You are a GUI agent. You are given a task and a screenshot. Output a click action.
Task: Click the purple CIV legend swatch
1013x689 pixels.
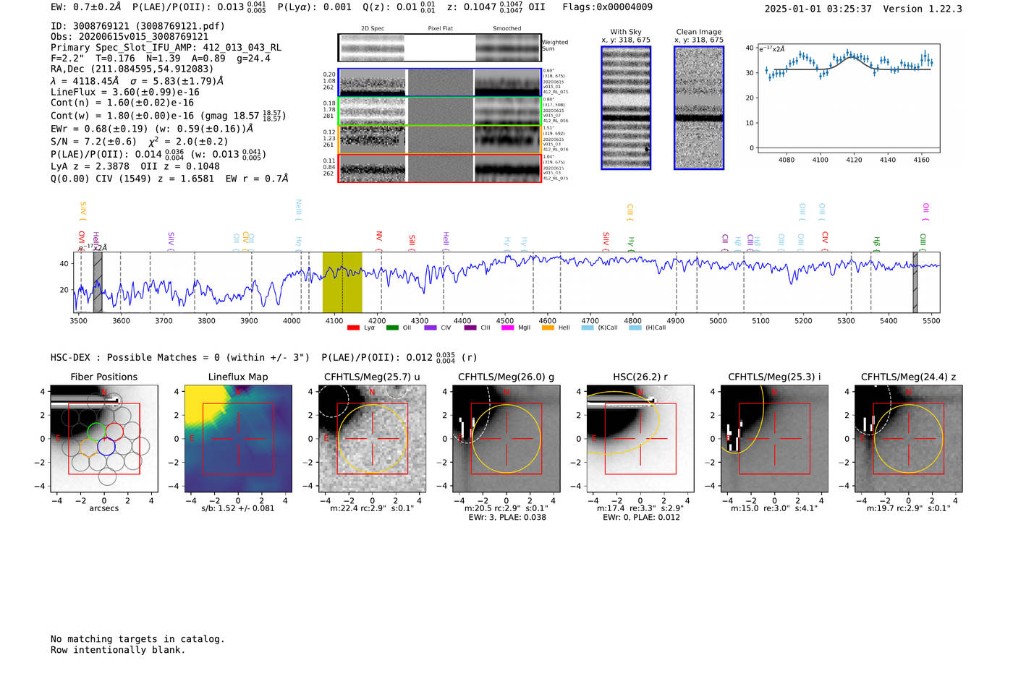click(x=431, y=328)
